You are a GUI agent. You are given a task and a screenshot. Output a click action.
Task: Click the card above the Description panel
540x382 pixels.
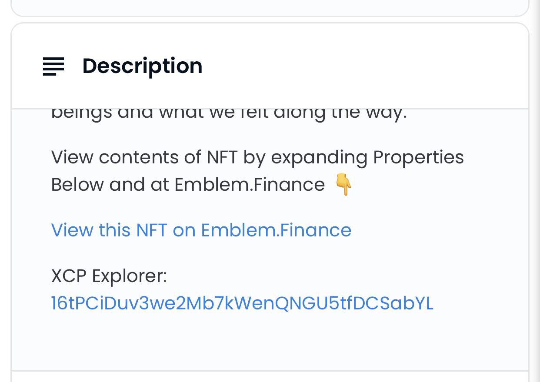pos(270,7)
